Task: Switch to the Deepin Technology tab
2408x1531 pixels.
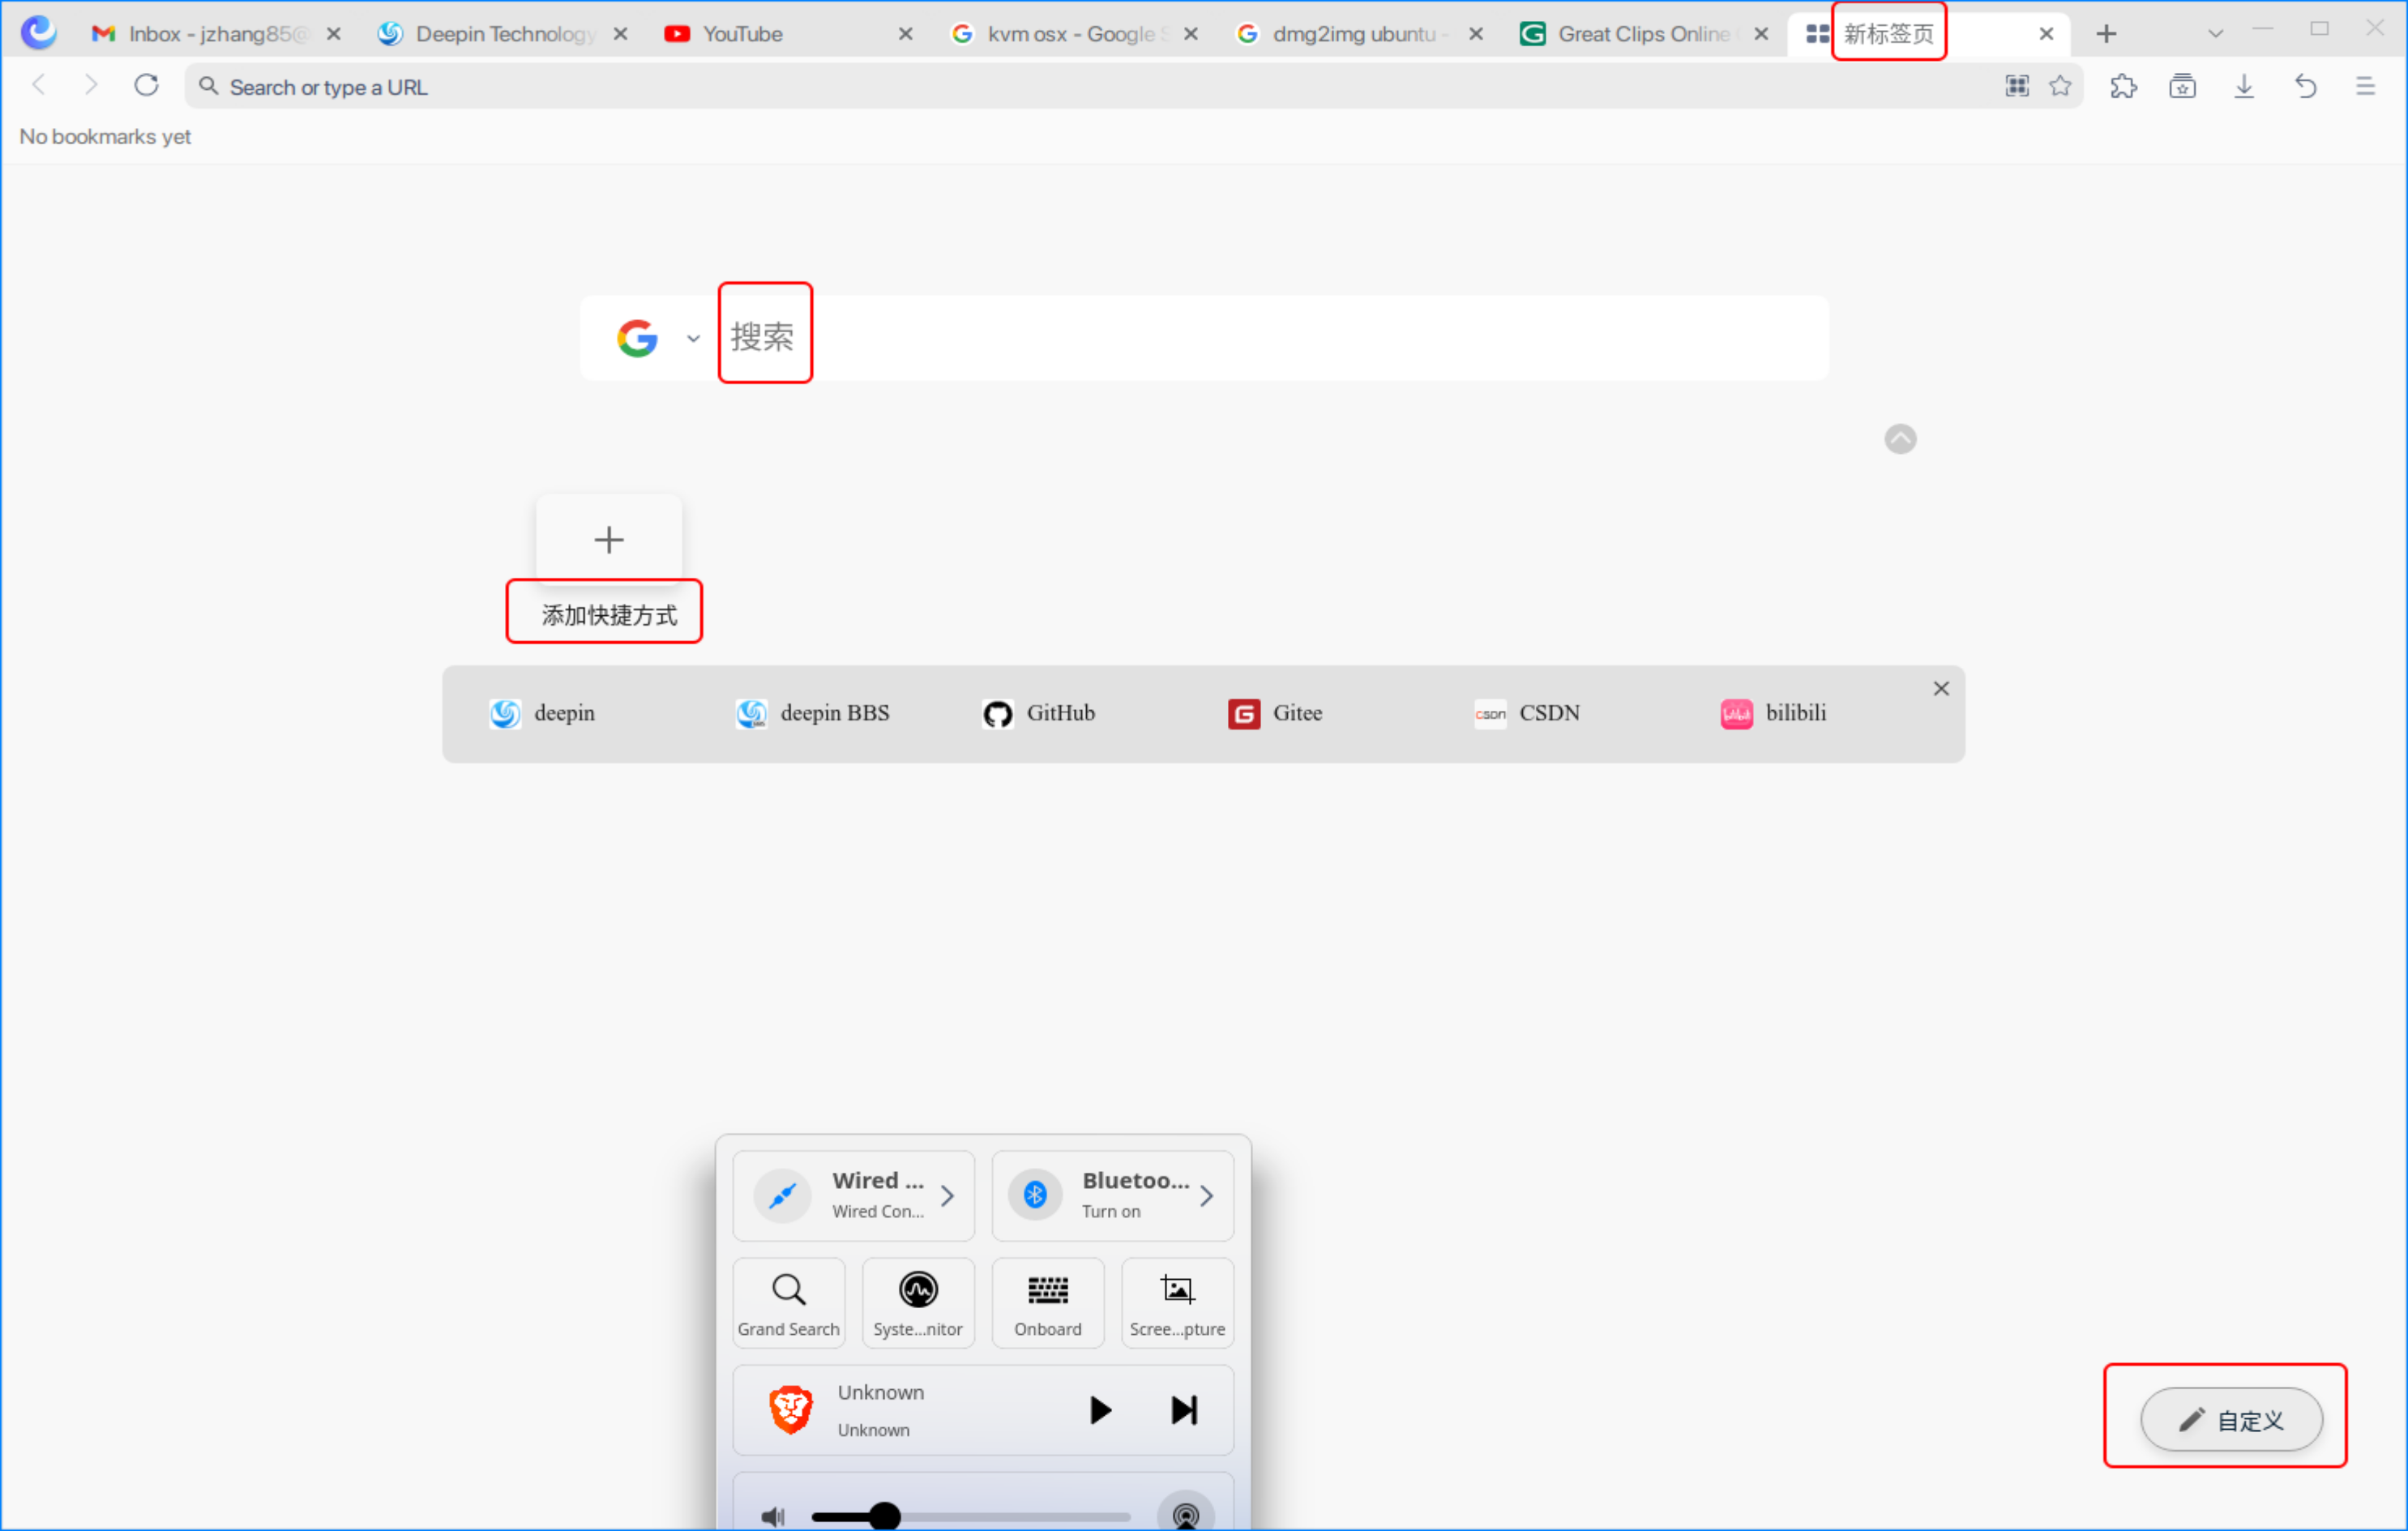Action: point(503,34)
